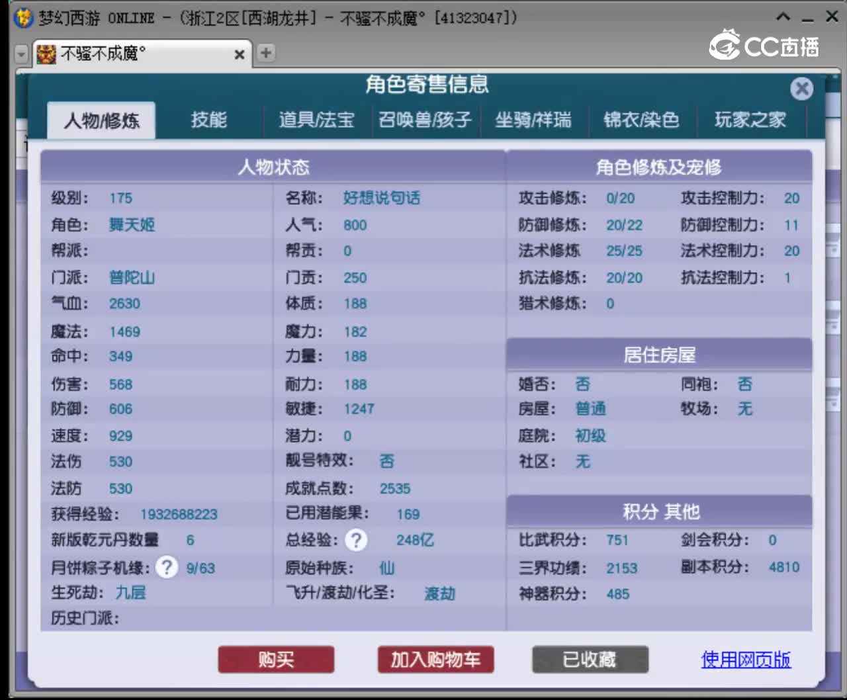
Task: Click the level value 175
Action: pyautogui.click(x=121, y=198)
